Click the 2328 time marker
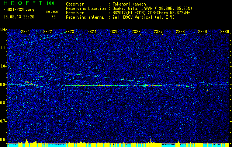The image size is (232, 147). (180, 31)
